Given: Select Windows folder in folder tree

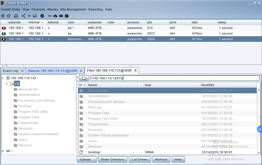Looking at the screenshot, I should 25,145.
